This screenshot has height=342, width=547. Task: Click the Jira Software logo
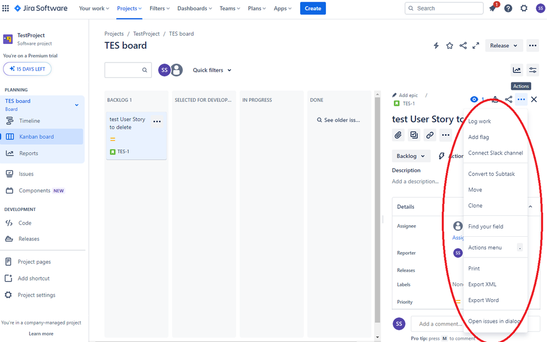tap(41, 8)
